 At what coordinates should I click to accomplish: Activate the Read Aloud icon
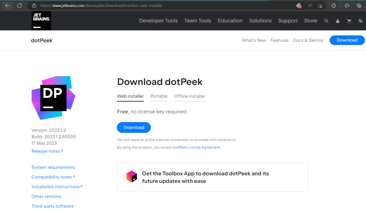310,6
